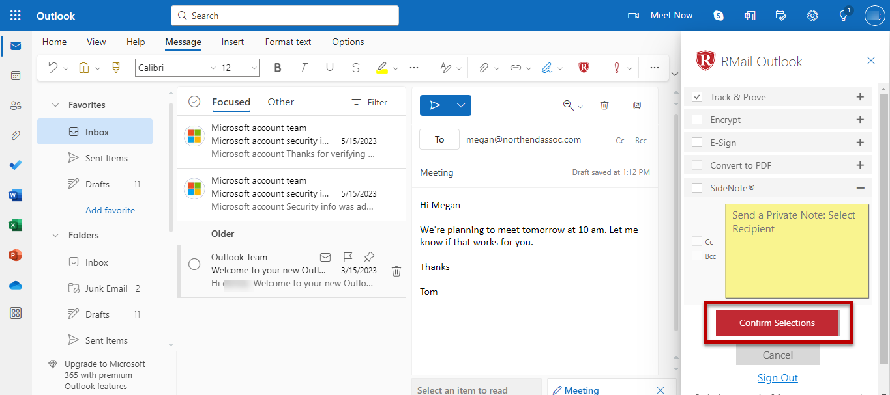Switch to the Format text ribbon tab

pyautogui.click(x=288, y=42)
